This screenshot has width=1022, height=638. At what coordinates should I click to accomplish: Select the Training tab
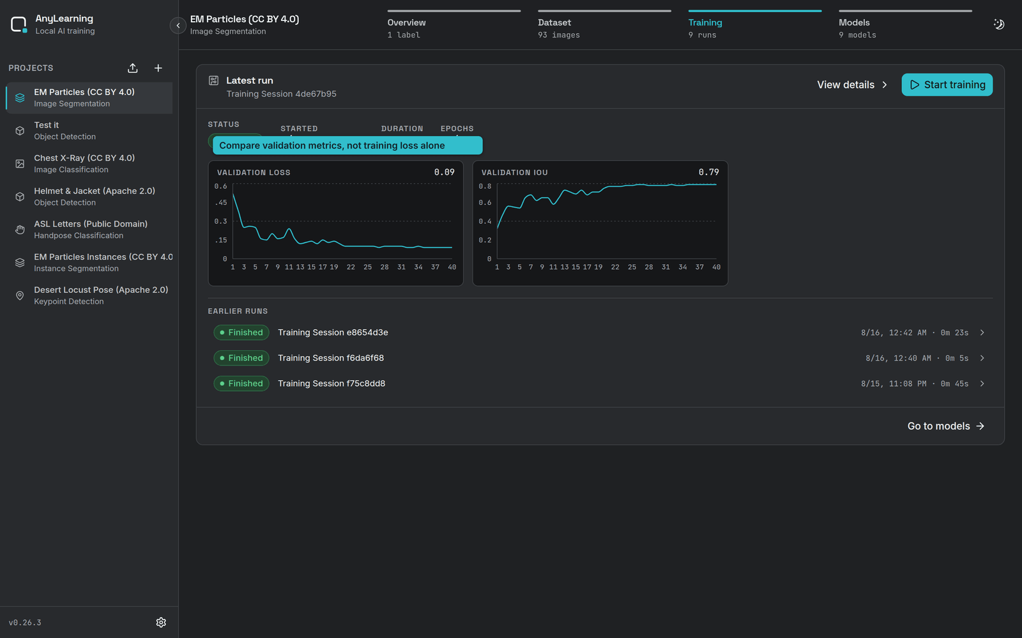tap(754, 26)
